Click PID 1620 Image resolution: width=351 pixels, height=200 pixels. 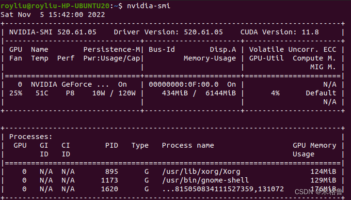pos(110,189)
